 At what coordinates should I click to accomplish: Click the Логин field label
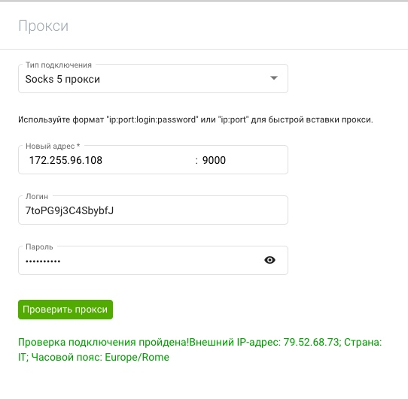pyautogui.click(x=37, y=196)
